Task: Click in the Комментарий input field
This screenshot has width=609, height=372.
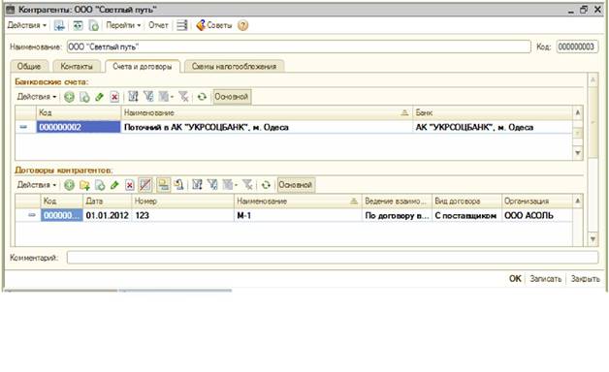Action: pyautogui.click(x=333, y=258)
